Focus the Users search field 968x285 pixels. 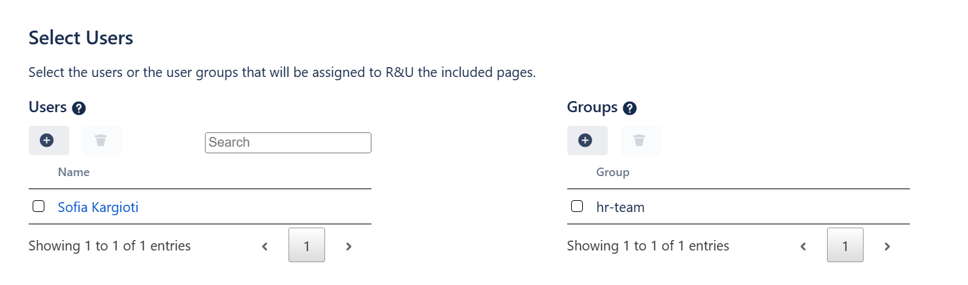pos(288,142)
